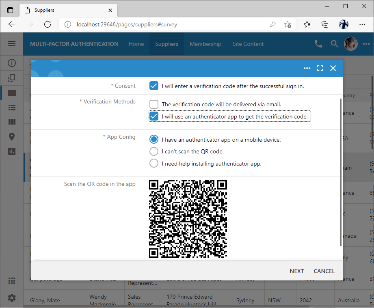Screen dimensions: 374x308
Task: Open the browser's three-dot settings menu
Action: [x=362, y=24]
